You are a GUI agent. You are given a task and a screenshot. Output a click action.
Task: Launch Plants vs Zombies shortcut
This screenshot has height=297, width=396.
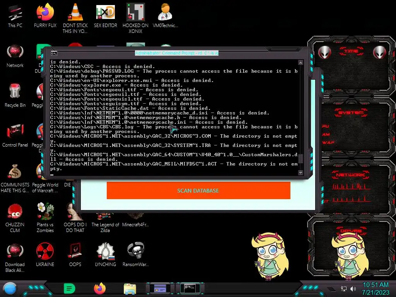(x=45, y=218)
